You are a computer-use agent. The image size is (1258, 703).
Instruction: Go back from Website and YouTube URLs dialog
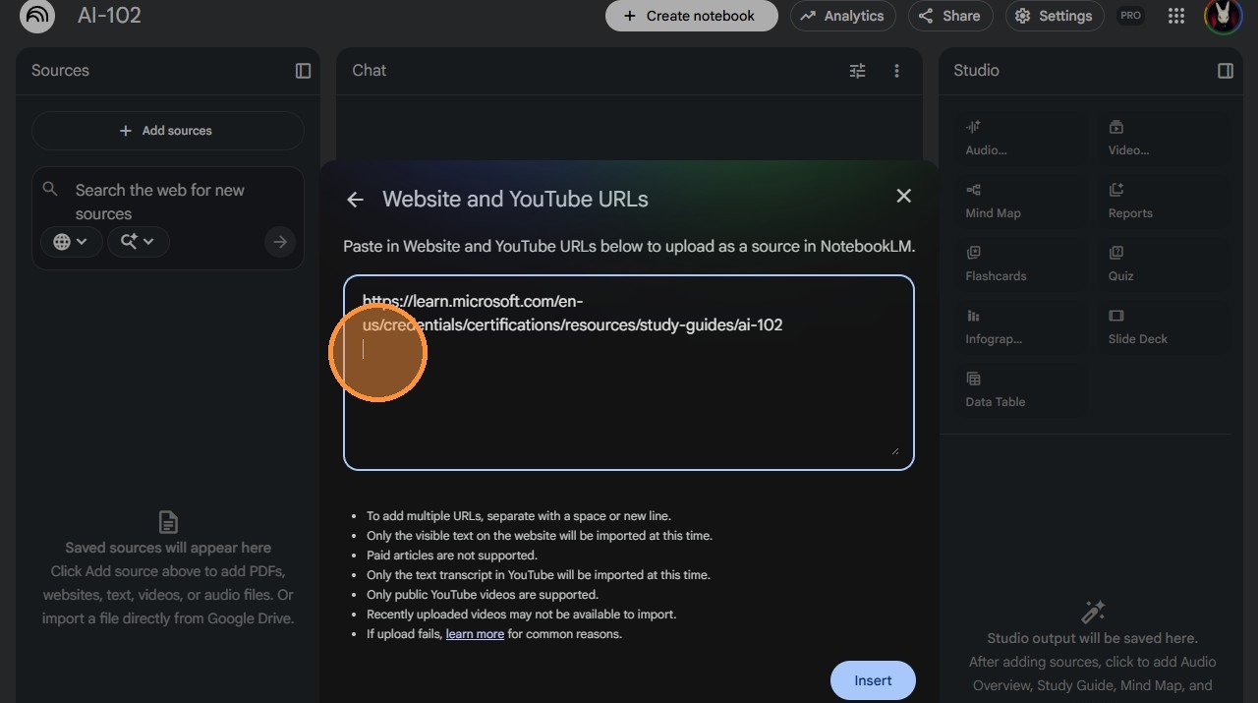[x=355, y=200]
